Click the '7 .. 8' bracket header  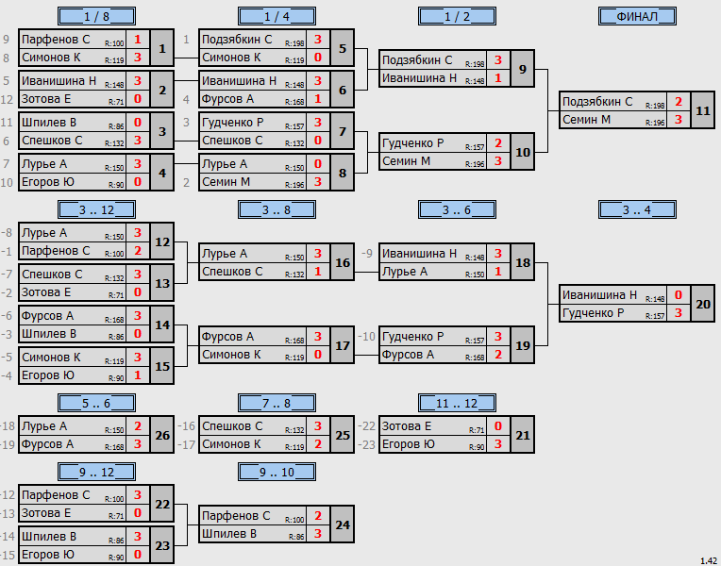tap(277, 403)
